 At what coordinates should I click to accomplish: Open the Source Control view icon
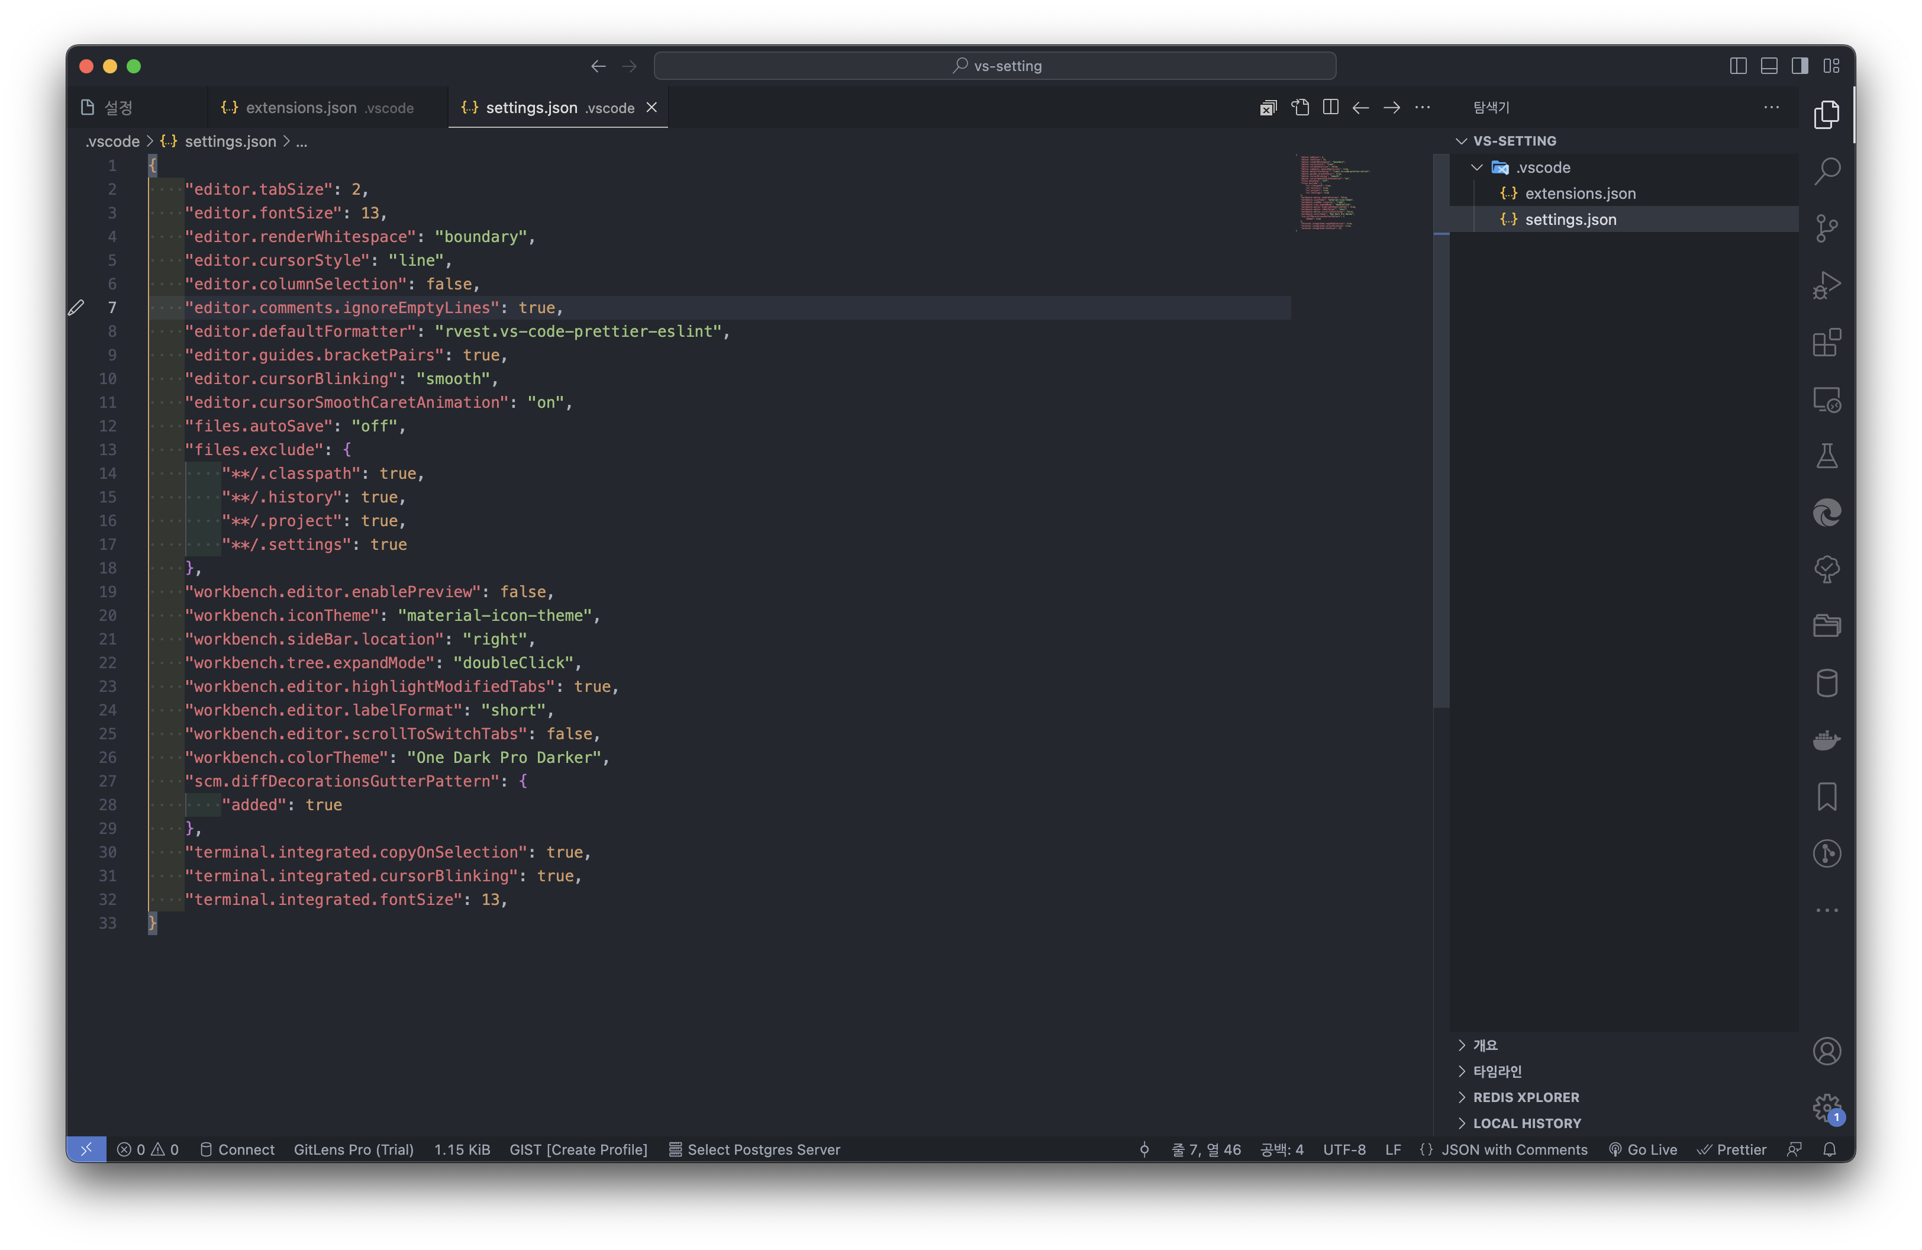pyautogui.click(x=1826, y=228)
